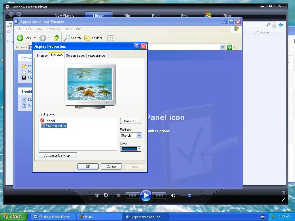The image size is (295, 221).
Task: Open the Tools menu in Appearance and Themes
Action: click(x=68, y=29)
